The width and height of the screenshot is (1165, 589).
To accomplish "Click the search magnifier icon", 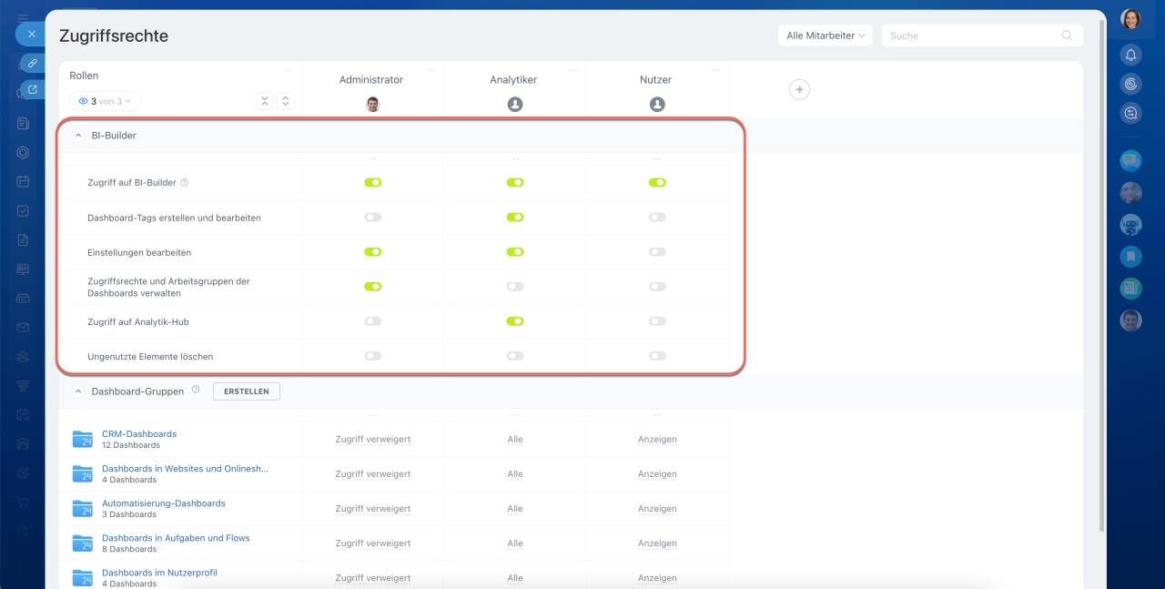I will point(1067,36).
